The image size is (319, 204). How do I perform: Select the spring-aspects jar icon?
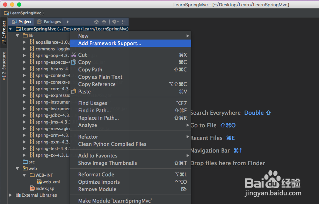32,62
